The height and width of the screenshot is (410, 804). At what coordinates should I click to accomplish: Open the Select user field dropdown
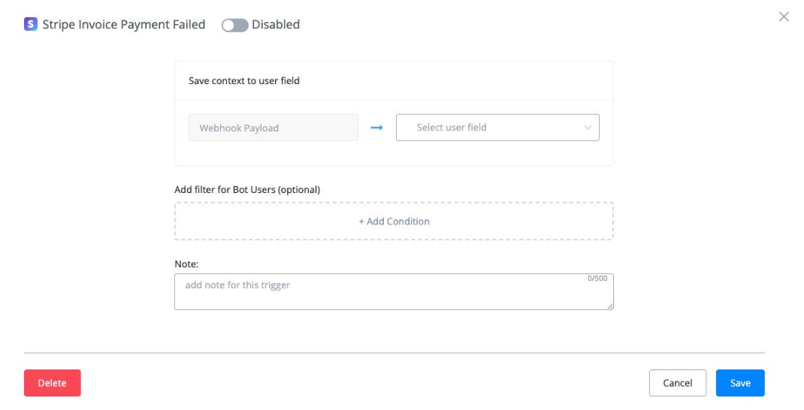(x=497, y=128)
